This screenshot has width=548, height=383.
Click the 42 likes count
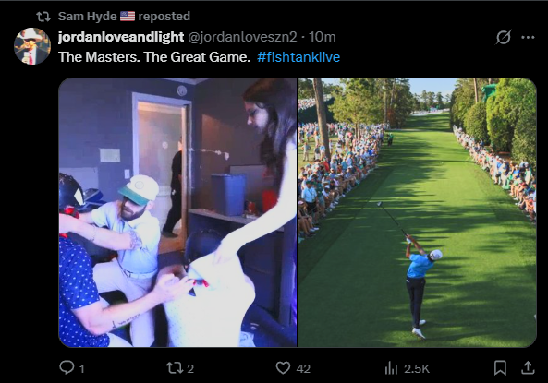point(303,368)
